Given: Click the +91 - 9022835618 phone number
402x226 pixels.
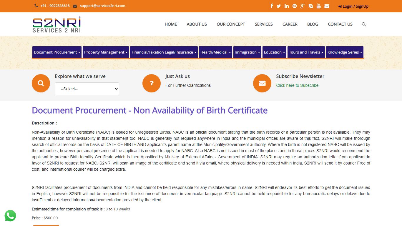Looking at the screenshot, I should [x=55, y=6].
